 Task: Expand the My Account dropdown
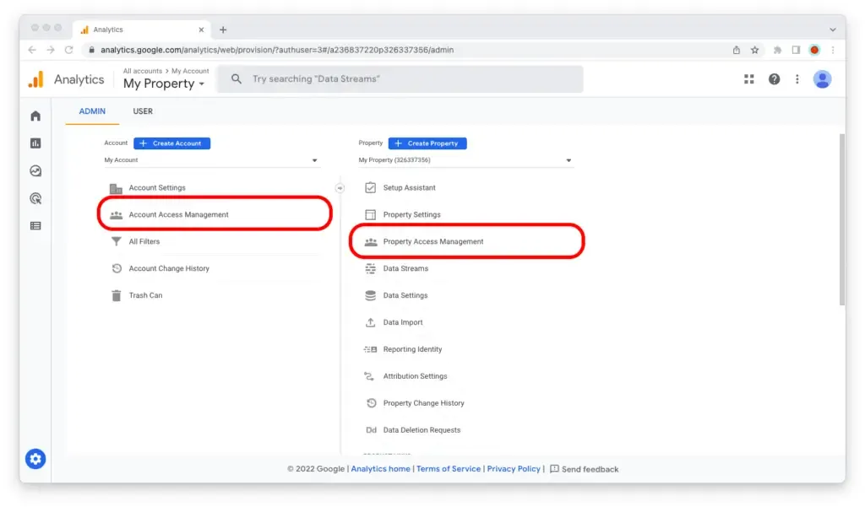coord(211,160)
